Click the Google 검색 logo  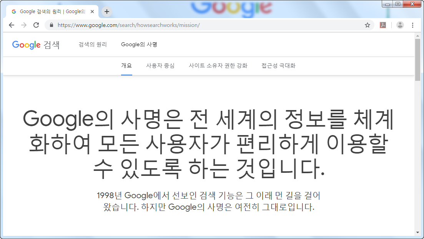coord(36,45)
